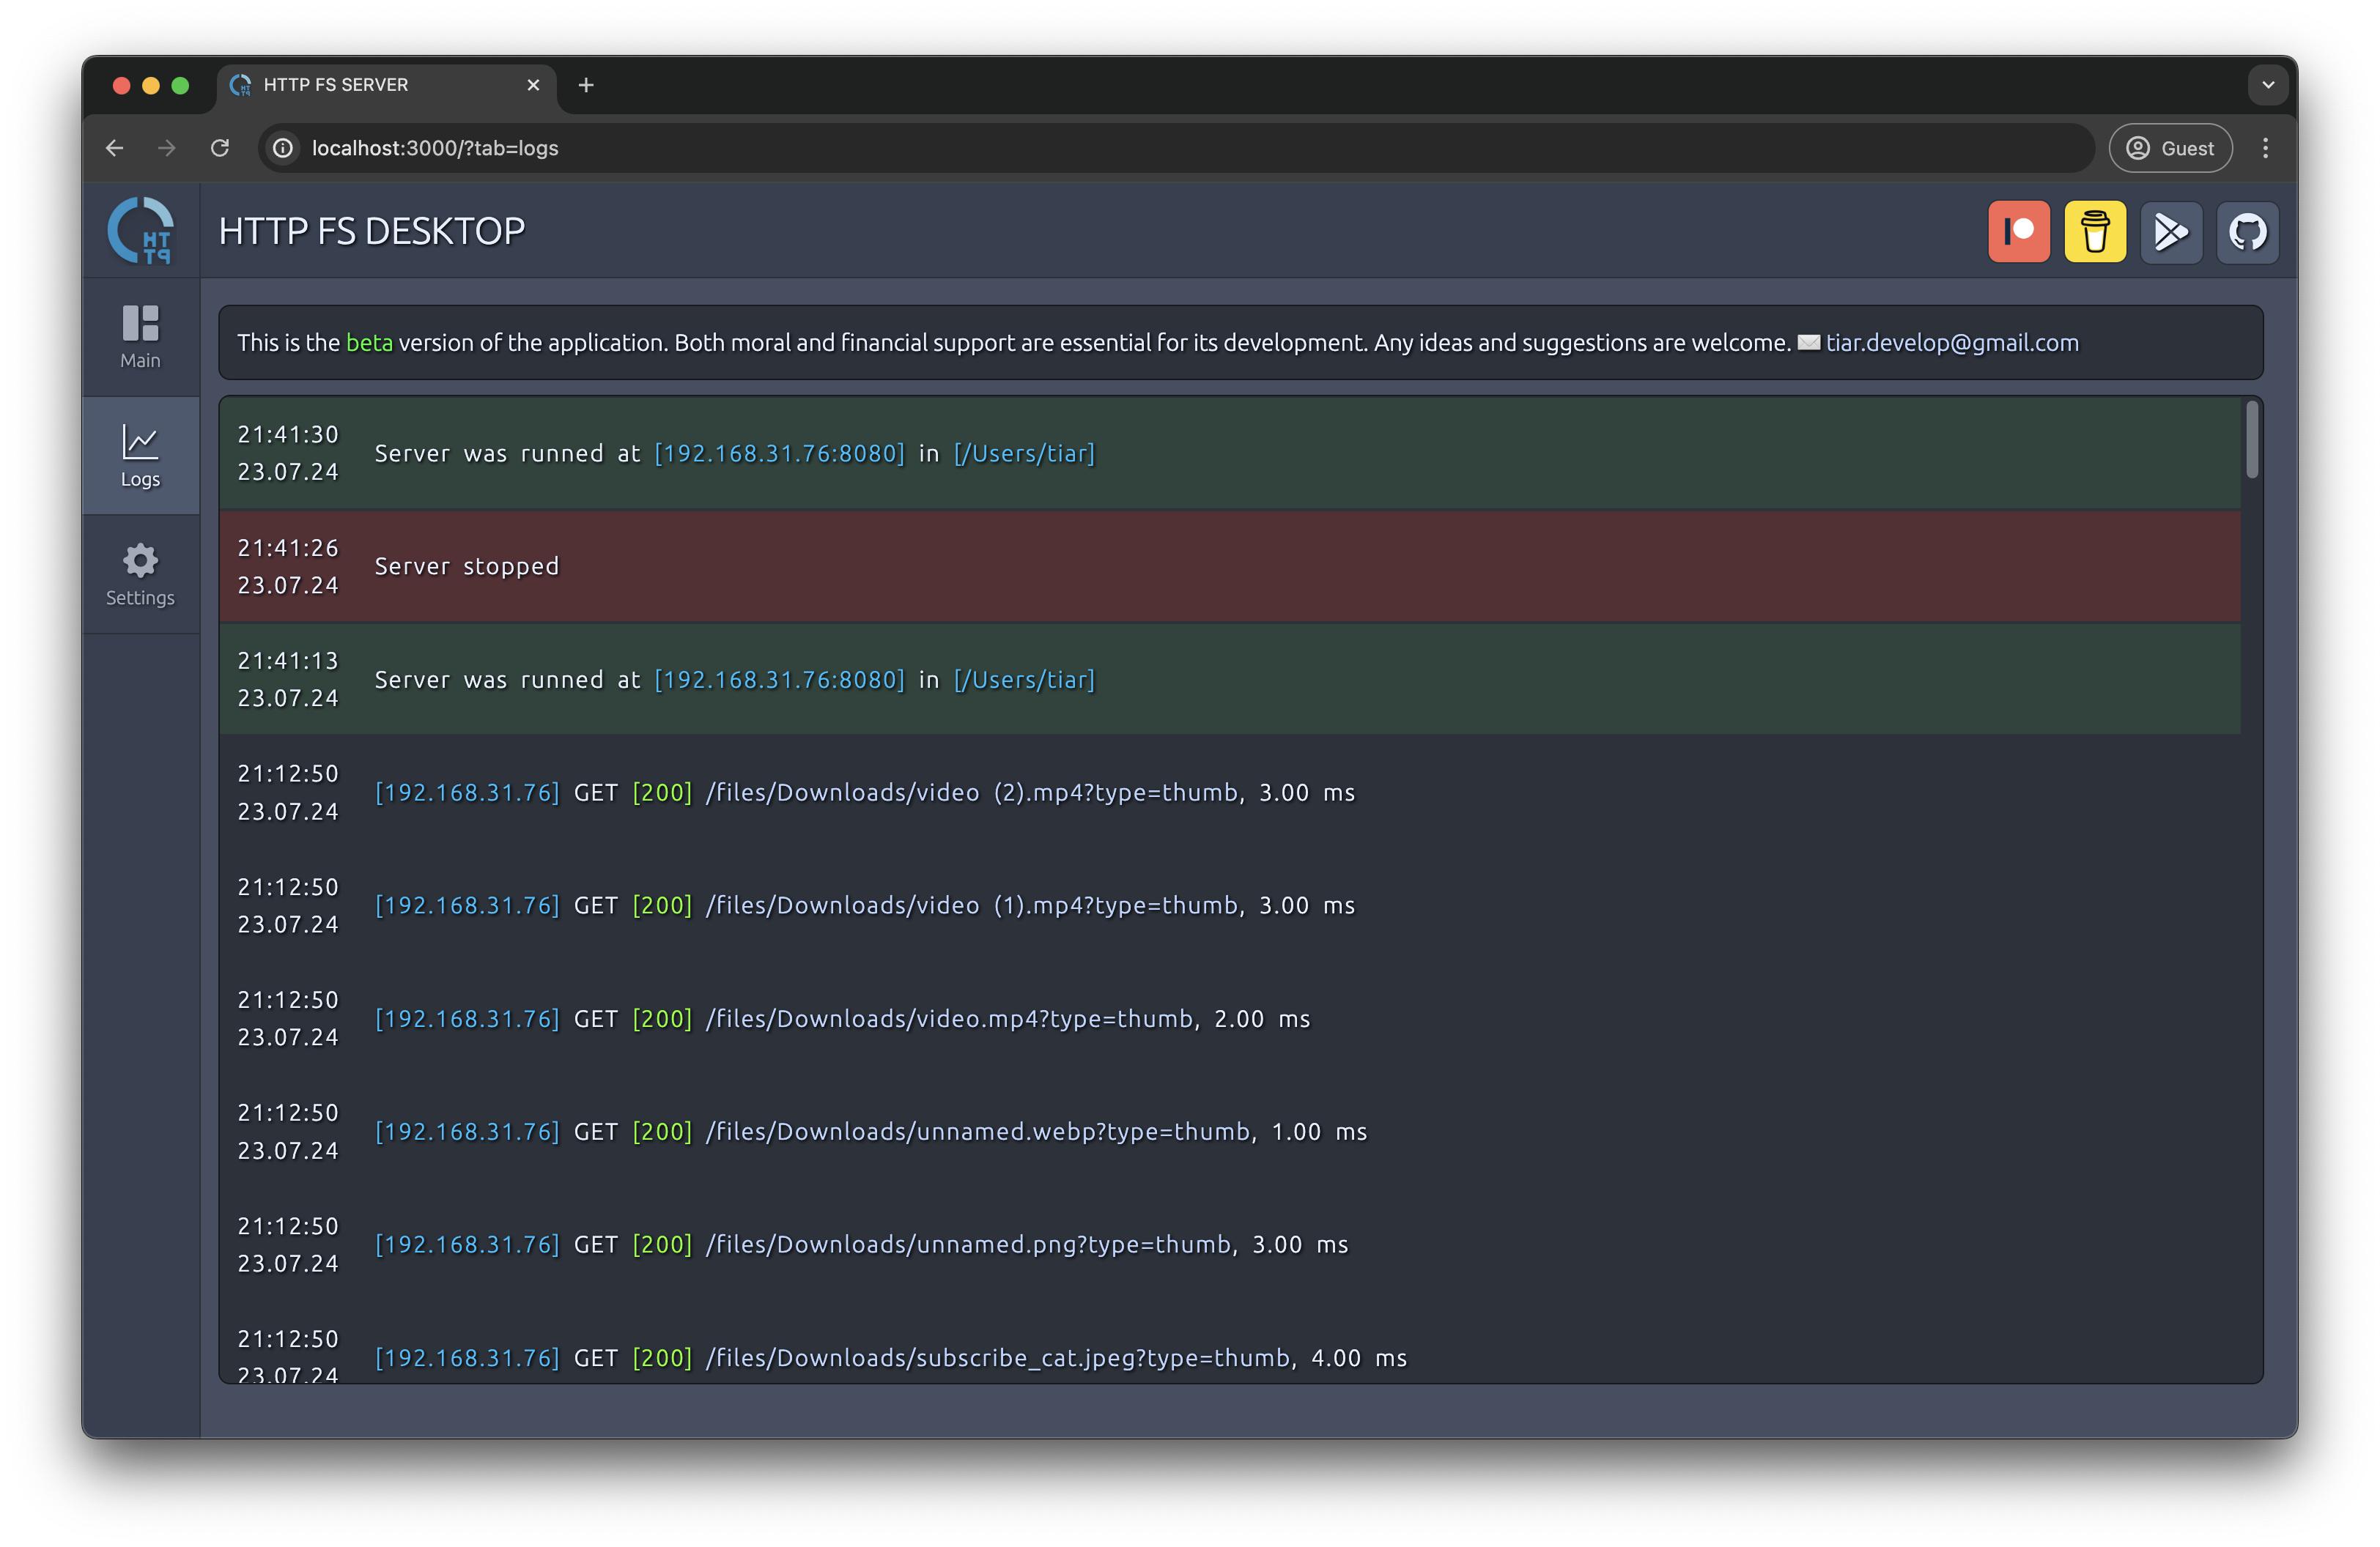2380x1547 pixels.
Task: Click the Buy Me a Coffee icon
Action: pos(2094,232)
